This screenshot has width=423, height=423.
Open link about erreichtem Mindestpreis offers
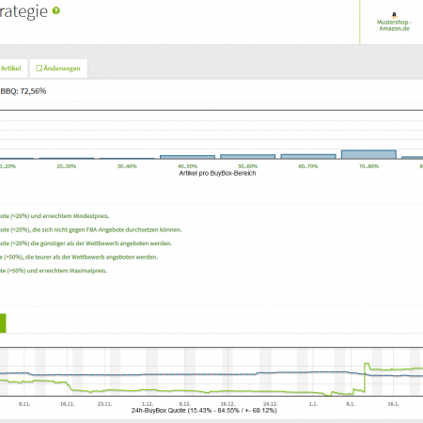[x=55, y=216]
